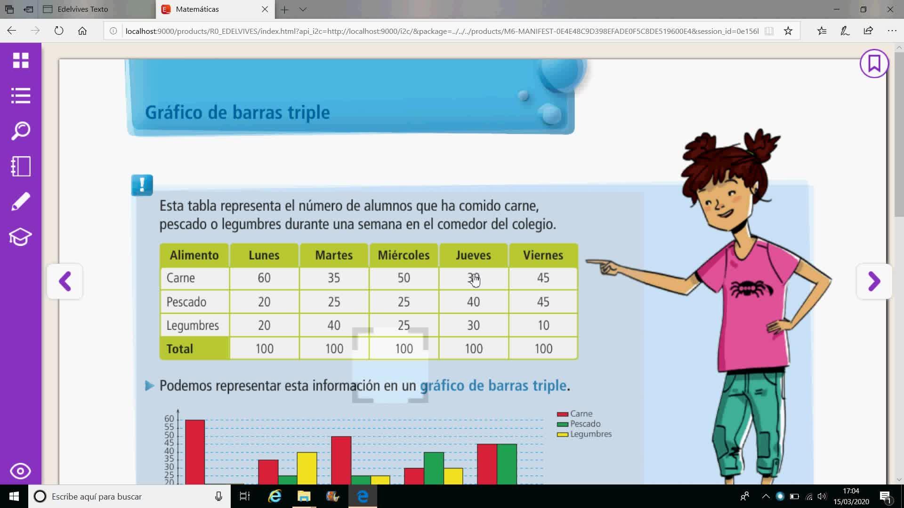Open File Explorer from taskbar
The image size is (904, 508).
(304, 496)
